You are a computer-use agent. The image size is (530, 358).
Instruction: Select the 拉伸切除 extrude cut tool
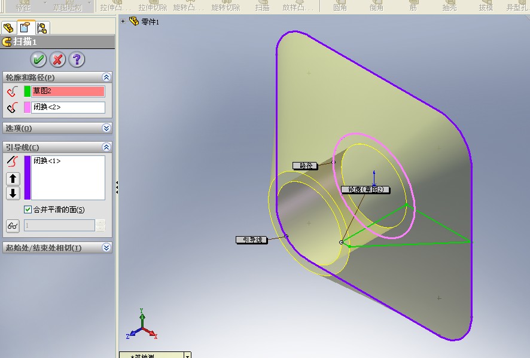pos(153,7)
